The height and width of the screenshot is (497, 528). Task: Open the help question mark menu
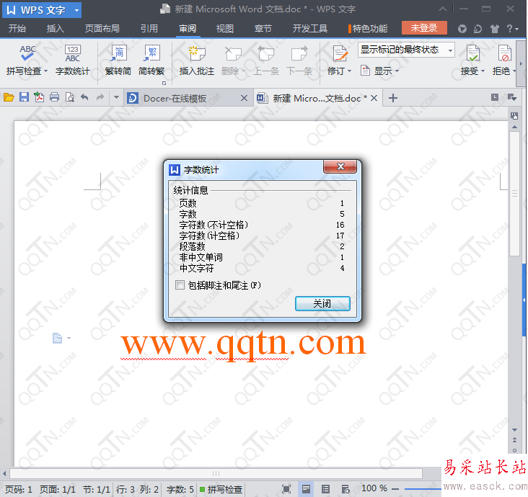tap(513, 29)
